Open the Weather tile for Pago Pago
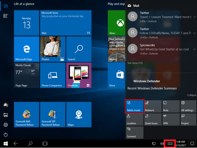The height and width of the screenshot is (148, 197). (x=27, y=75)
